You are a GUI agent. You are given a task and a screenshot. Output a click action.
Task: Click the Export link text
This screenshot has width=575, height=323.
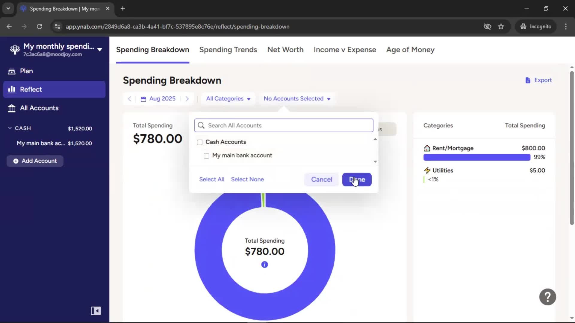click(543, 80)
